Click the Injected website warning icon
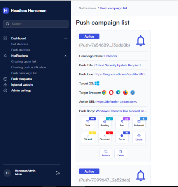The height and width of the screenshot is (187, 178). 5,85
